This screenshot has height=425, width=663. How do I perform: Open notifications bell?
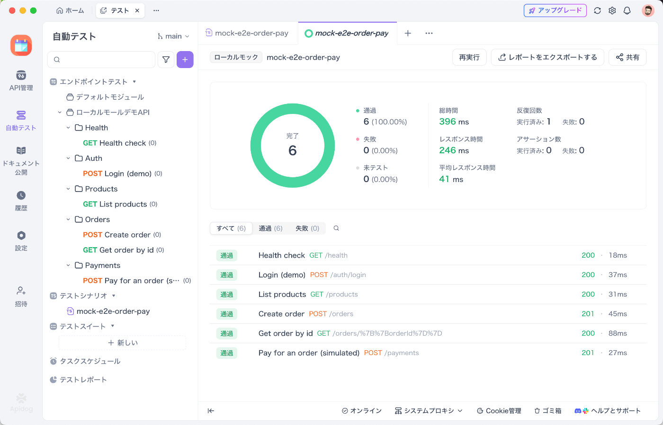[627, 10]
